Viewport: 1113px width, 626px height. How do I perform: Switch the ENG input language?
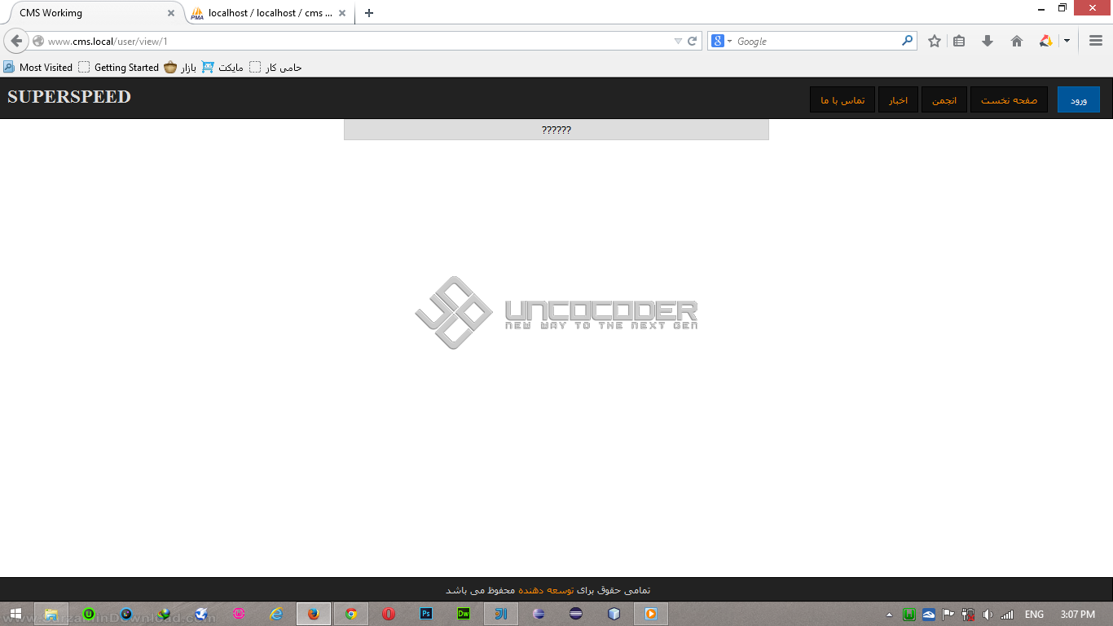pos(1034,615)
